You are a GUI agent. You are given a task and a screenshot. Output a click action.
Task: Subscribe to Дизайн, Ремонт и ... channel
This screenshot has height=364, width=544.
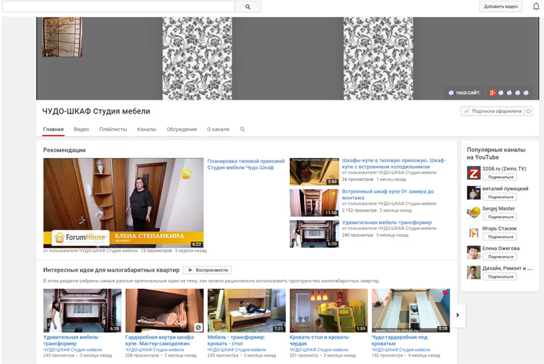(500, 277)
